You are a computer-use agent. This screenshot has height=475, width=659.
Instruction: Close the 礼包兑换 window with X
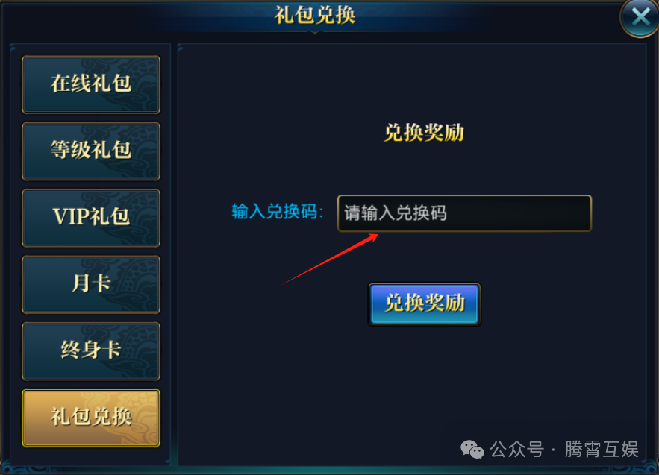coord(640,18)
